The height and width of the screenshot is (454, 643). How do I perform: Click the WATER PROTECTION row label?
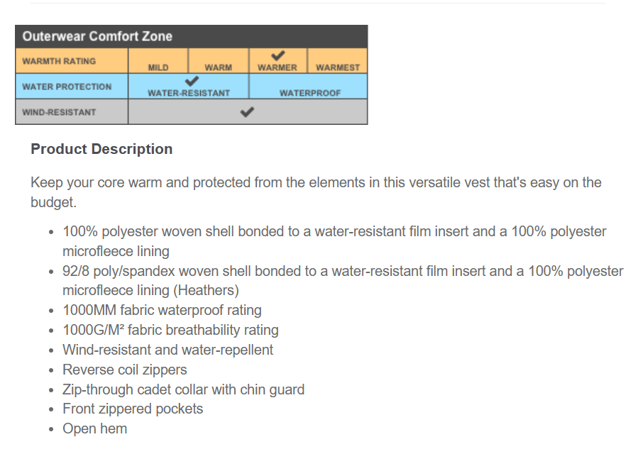[x=67, y=87]
